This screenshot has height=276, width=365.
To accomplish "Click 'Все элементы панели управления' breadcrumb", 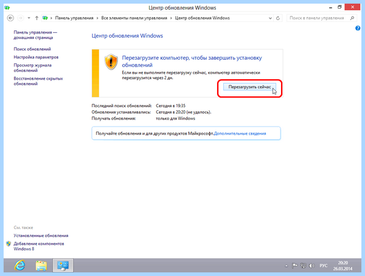I will point(134,18).
